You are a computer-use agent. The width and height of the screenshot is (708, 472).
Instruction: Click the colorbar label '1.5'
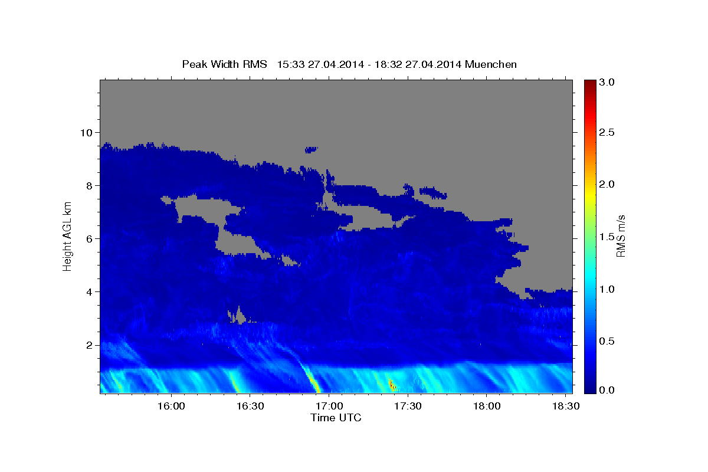tap(608, 237)
